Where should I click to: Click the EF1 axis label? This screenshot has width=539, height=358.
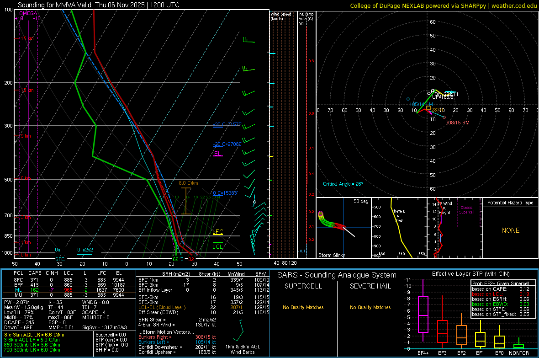(480, 353)
